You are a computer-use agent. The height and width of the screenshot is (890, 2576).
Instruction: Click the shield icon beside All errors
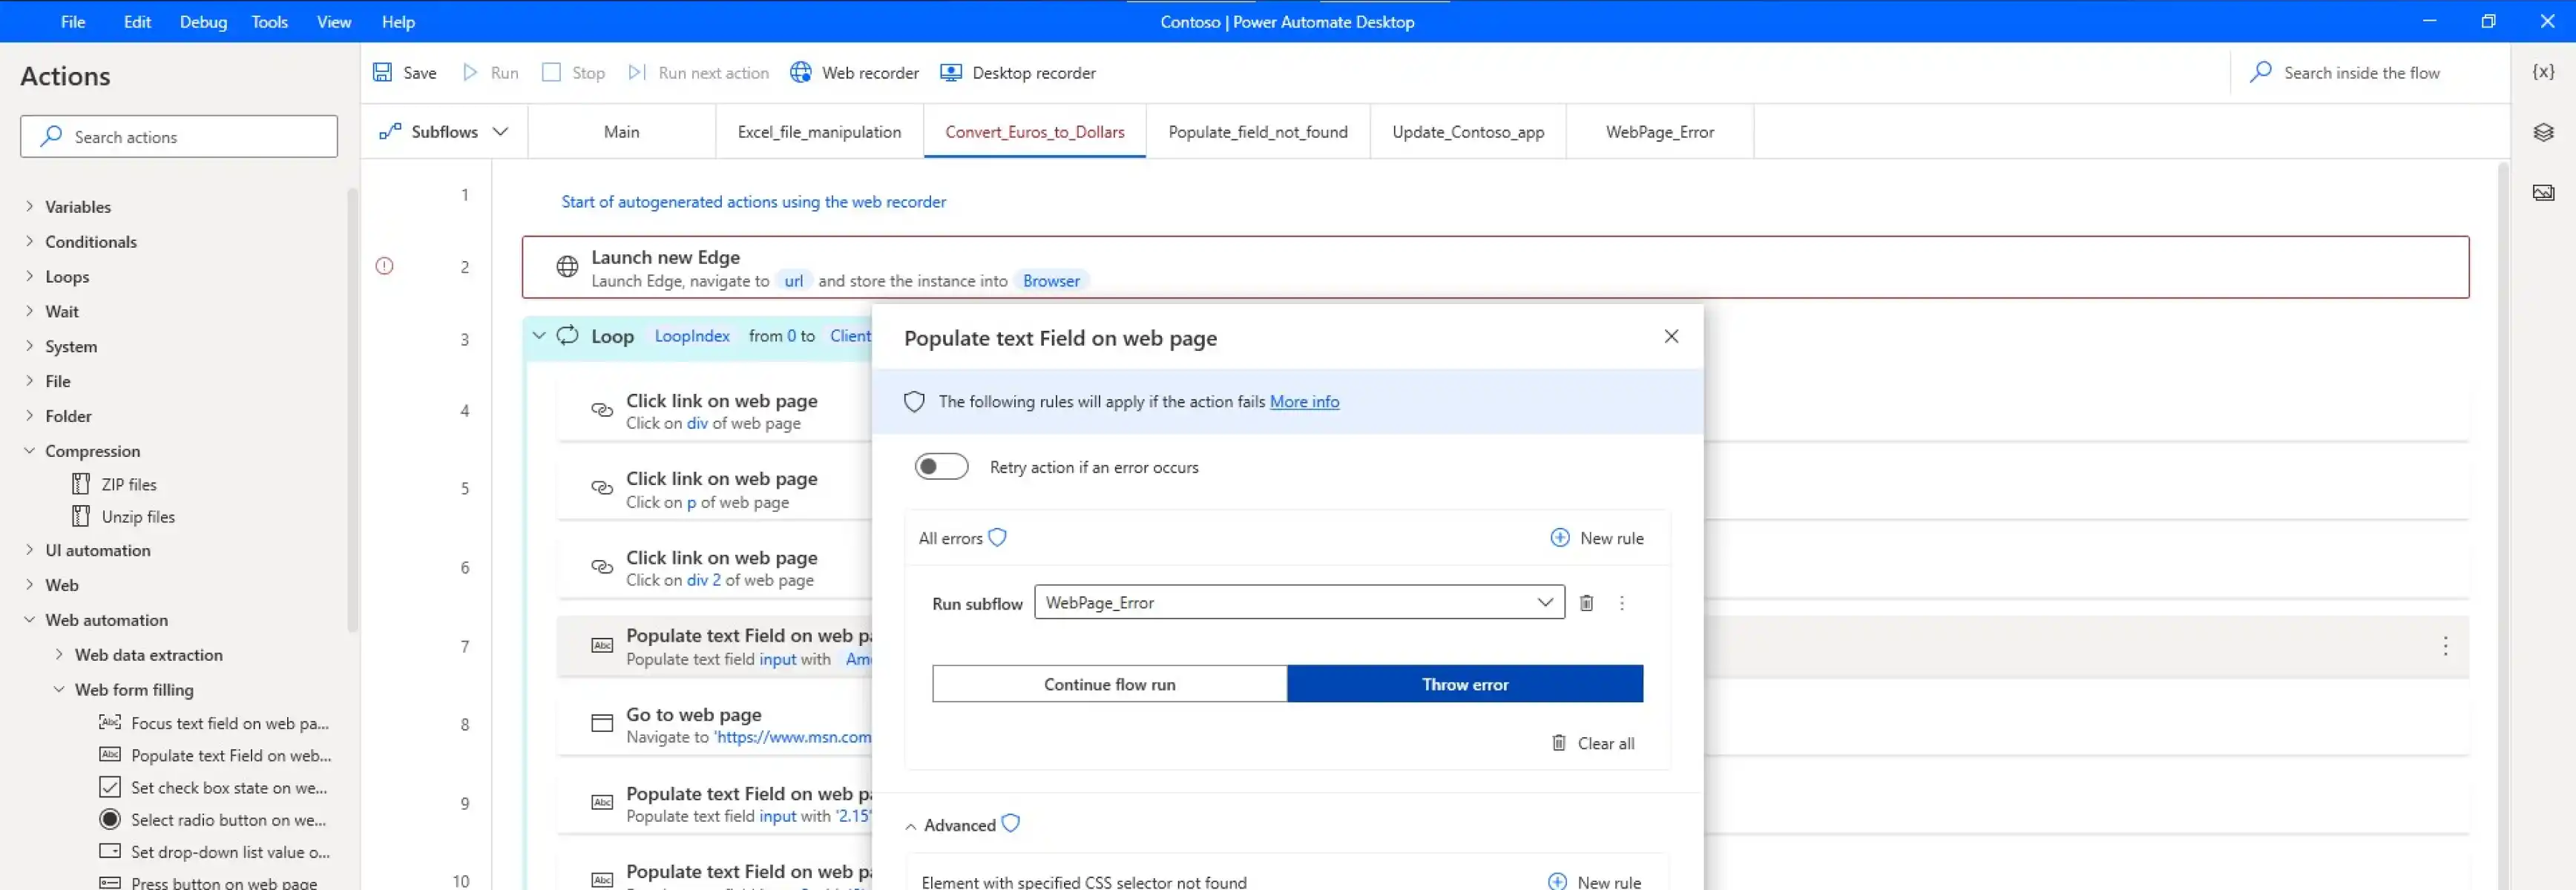tap(997, 537)
